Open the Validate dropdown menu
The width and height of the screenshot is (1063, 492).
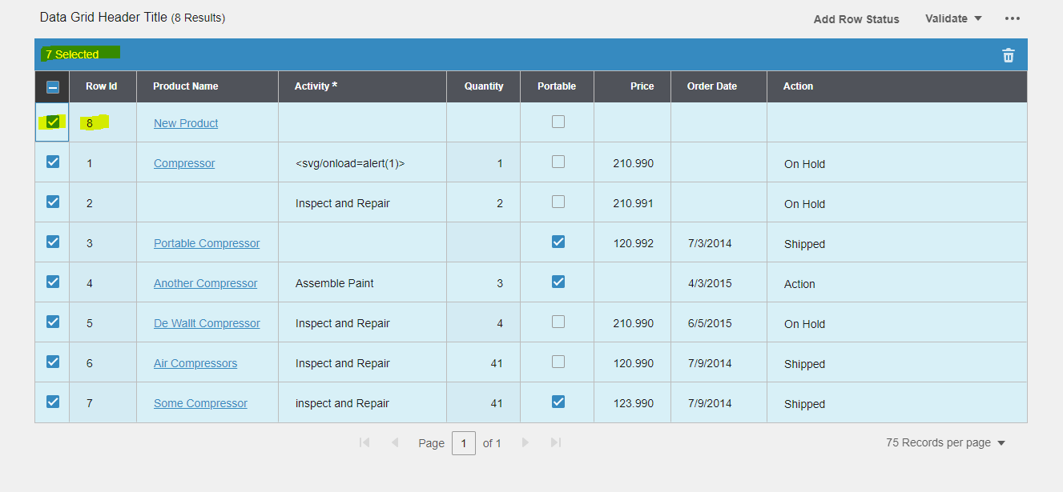[953, 18]
